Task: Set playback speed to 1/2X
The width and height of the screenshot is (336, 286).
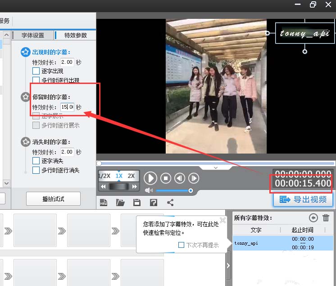Action: click(x=104, y=176)
